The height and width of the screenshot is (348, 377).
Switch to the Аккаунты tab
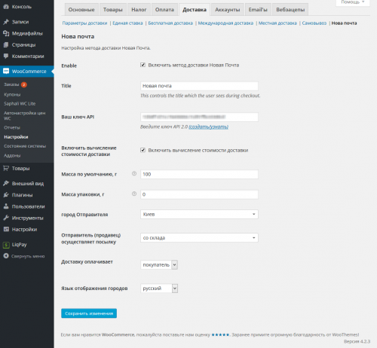[228, 10]
